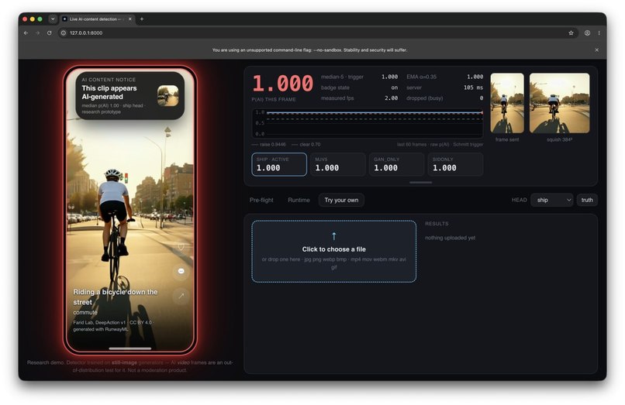Bookmark this page with the star icon
This screenshot has height=405, width=625.
tap(571, 33)
